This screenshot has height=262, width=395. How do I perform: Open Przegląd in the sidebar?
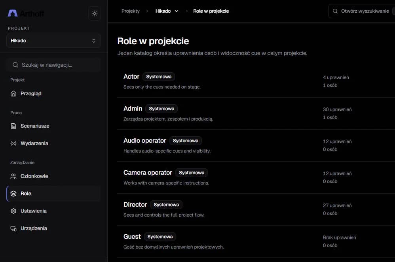(x=54, y=94)
